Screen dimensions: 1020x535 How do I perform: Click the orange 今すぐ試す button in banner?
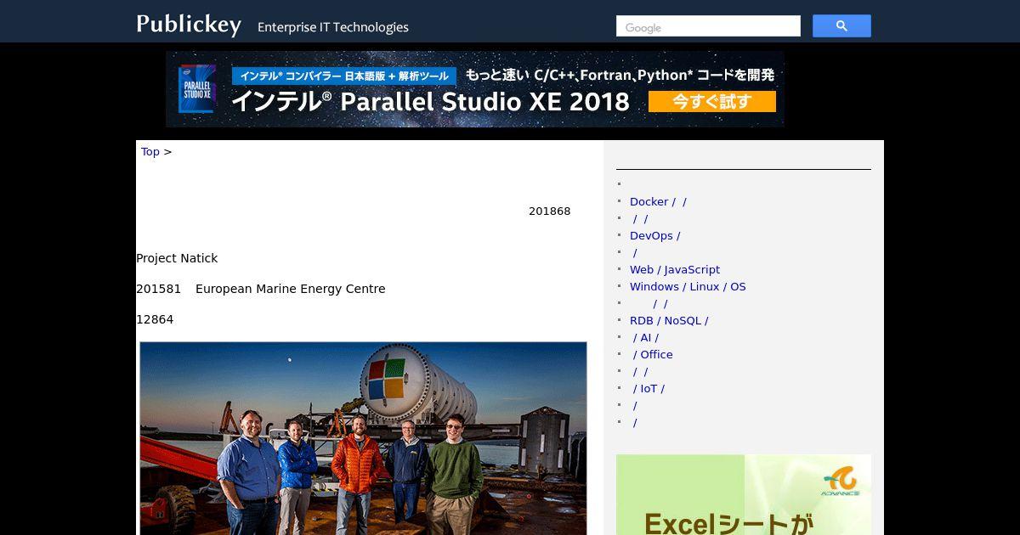coord(712,102)
